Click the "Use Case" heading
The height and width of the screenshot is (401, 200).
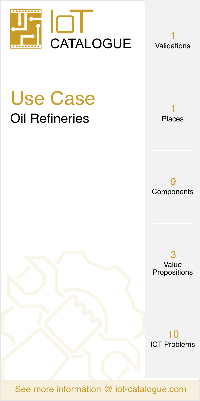(53, 98)
